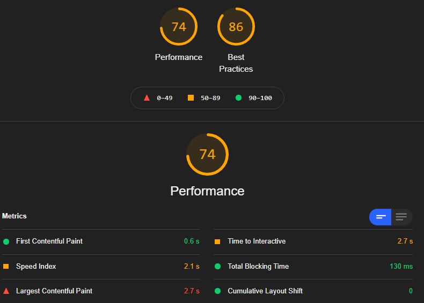The image size is (424, 303).
Task: Click the red triangle 0–49 legend icon
Action: pos(147,97)
